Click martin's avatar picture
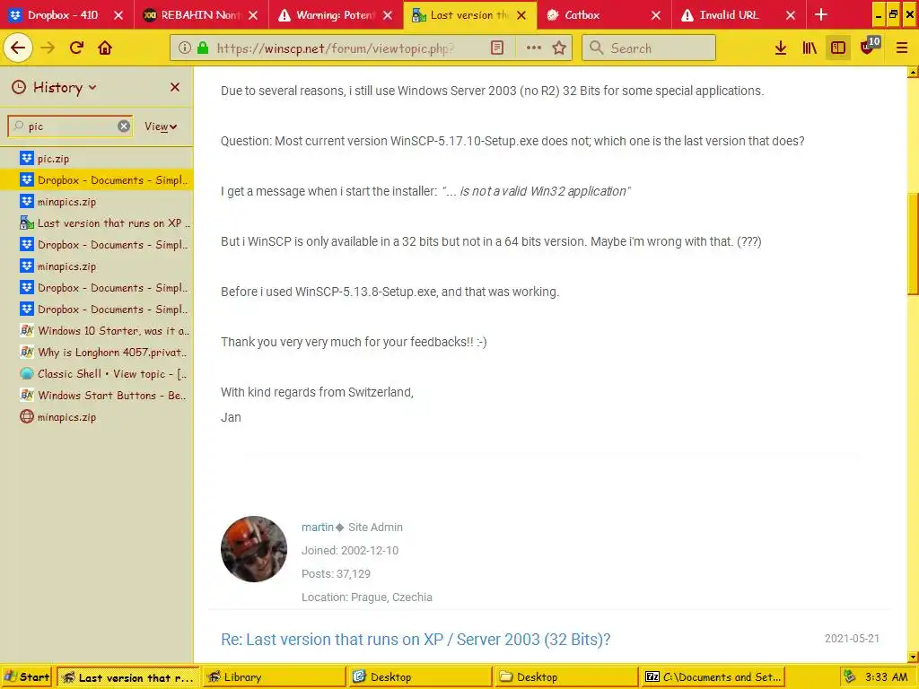 click(x=254, y=549)
